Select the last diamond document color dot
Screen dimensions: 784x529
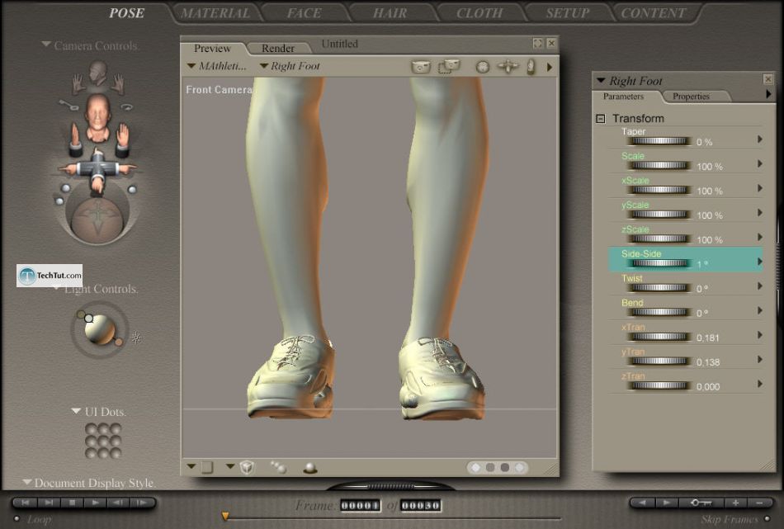(519, 467)
